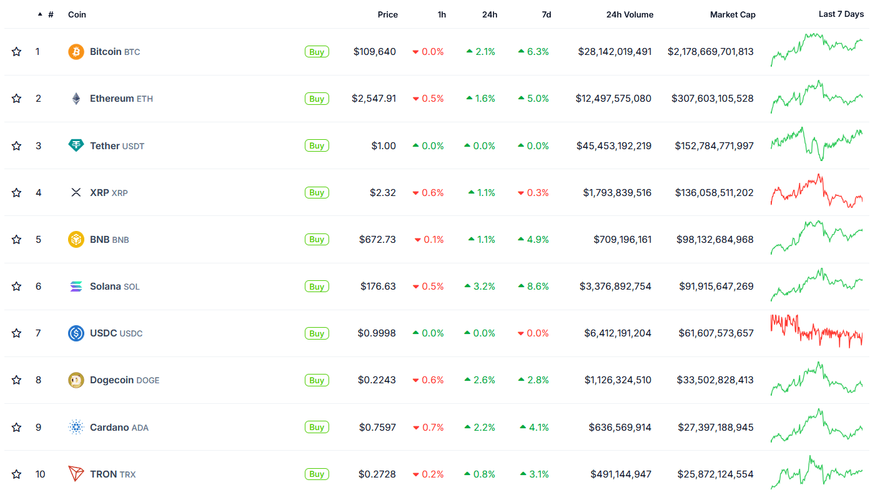Toggle Cardano watchlist star
Screen dimensions: 880x495
pos(17,427)
